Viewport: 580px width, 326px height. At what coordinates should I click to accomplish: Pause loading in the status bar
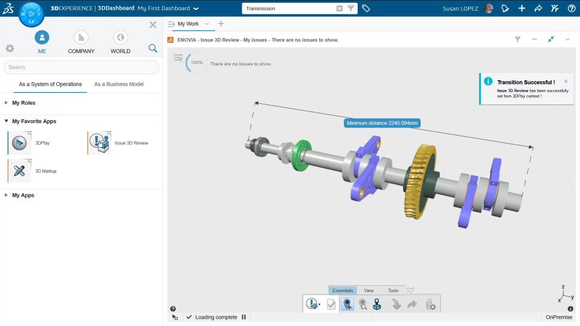point(243,317)
